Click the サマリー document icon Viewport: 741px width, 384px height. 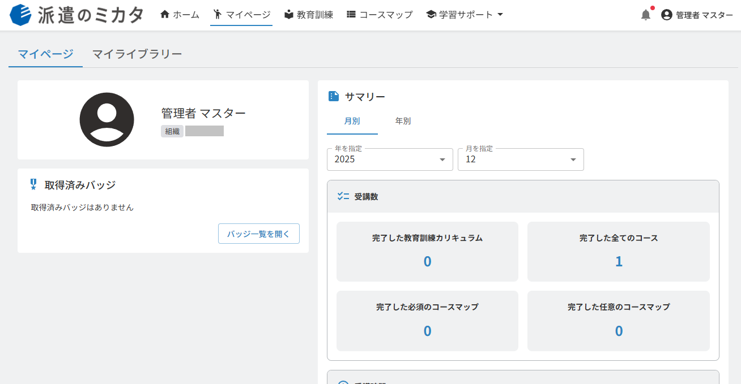334,97
